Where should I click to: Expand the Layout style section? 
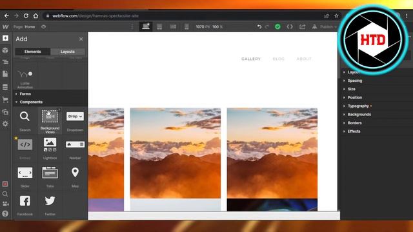point(354,72)
